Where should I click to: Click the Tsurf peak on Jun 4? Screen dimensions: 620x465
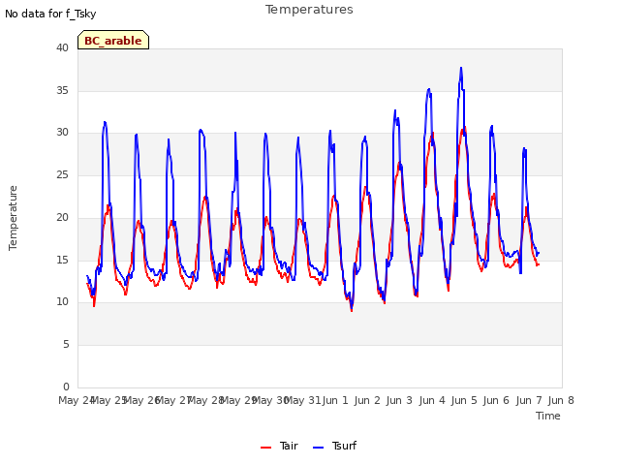coord(429,89)
